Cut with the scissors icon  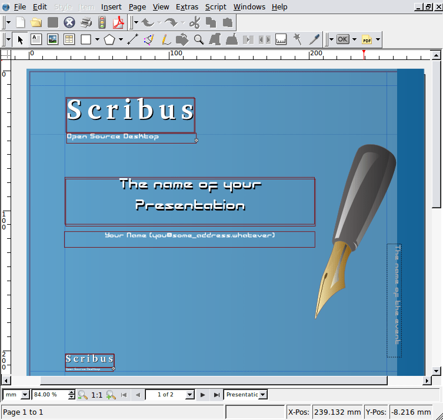(x=195, y=22)
